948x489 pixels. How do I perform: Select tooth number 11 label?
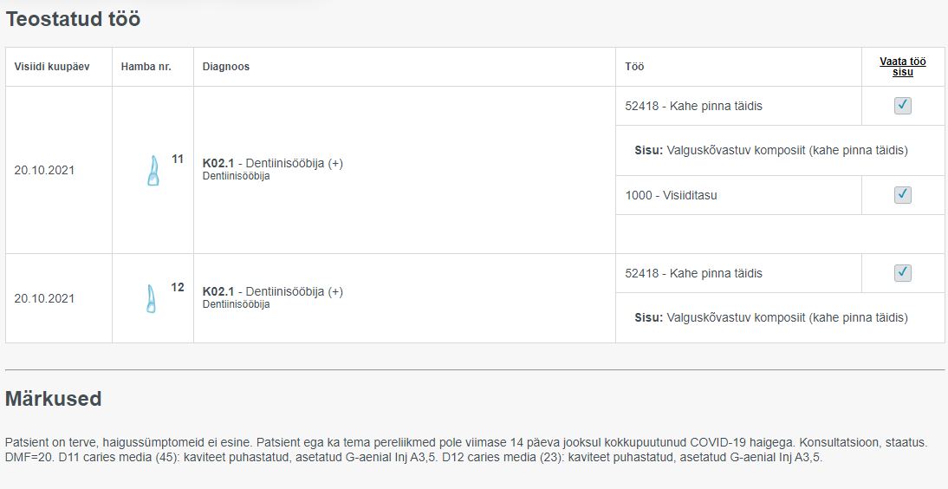pyautogui.click(x=177, y=160)
